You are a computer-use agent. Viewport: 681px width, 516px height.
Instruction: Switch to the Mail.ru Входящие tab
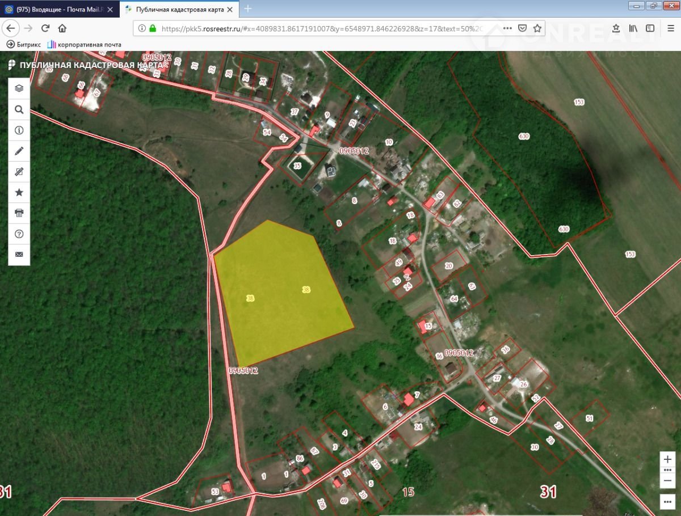pos(60,9)
